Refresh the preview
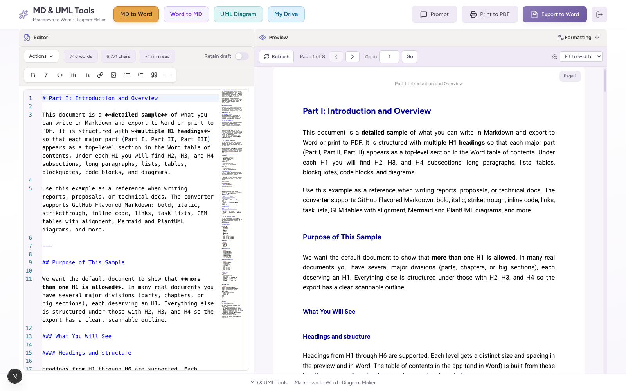Image resolution: width=626 pixels, height=391 pixels. [x=277, y=57]
